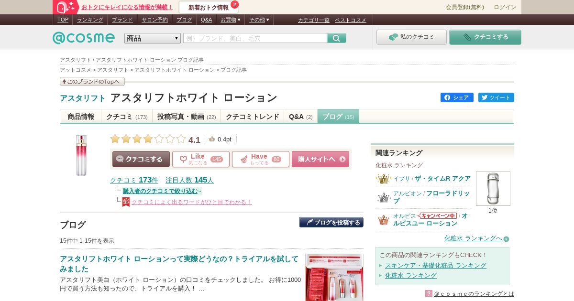Screen dimensions: 574x301
Task: Click the red word-analysis icon
Action: pyautogui.click(x=126, y=202)
